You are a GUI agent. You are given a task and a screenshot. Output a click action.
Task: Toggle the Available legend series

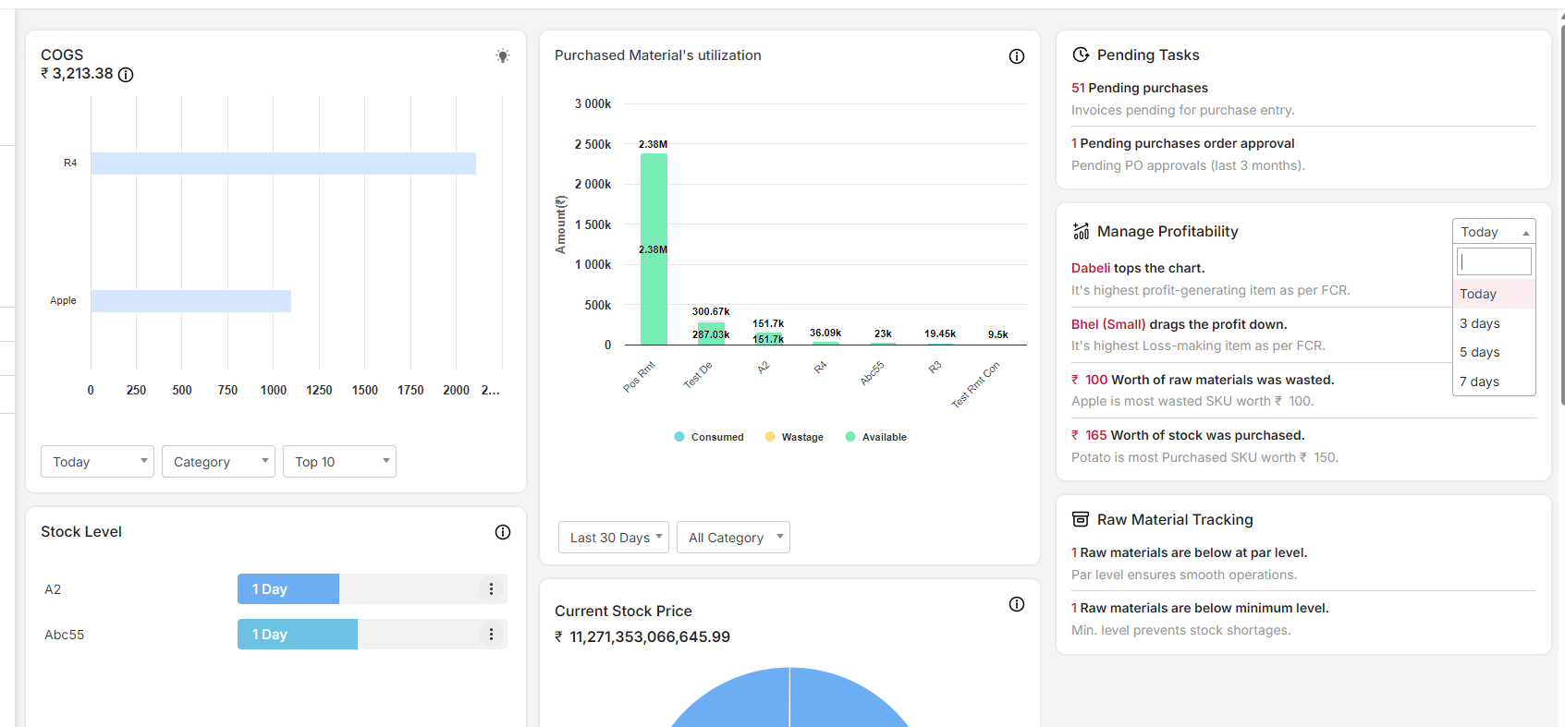click(875, 437)
